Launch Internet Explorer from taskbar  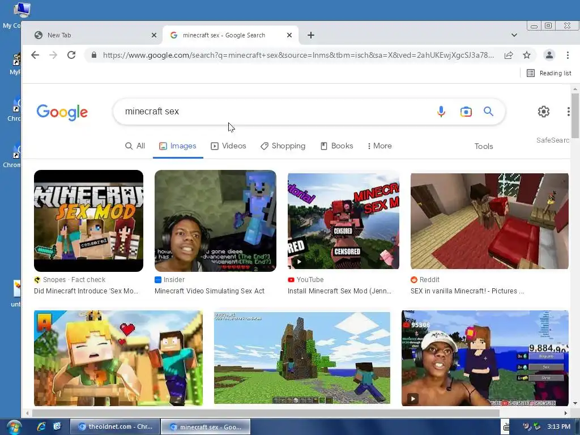(x=41, y=427)
